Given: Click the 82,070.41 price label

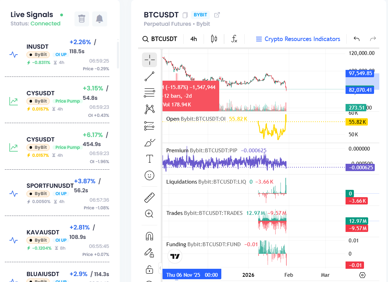Looking at the screenshot, I should pyautogui.click(x=360, y=90).
